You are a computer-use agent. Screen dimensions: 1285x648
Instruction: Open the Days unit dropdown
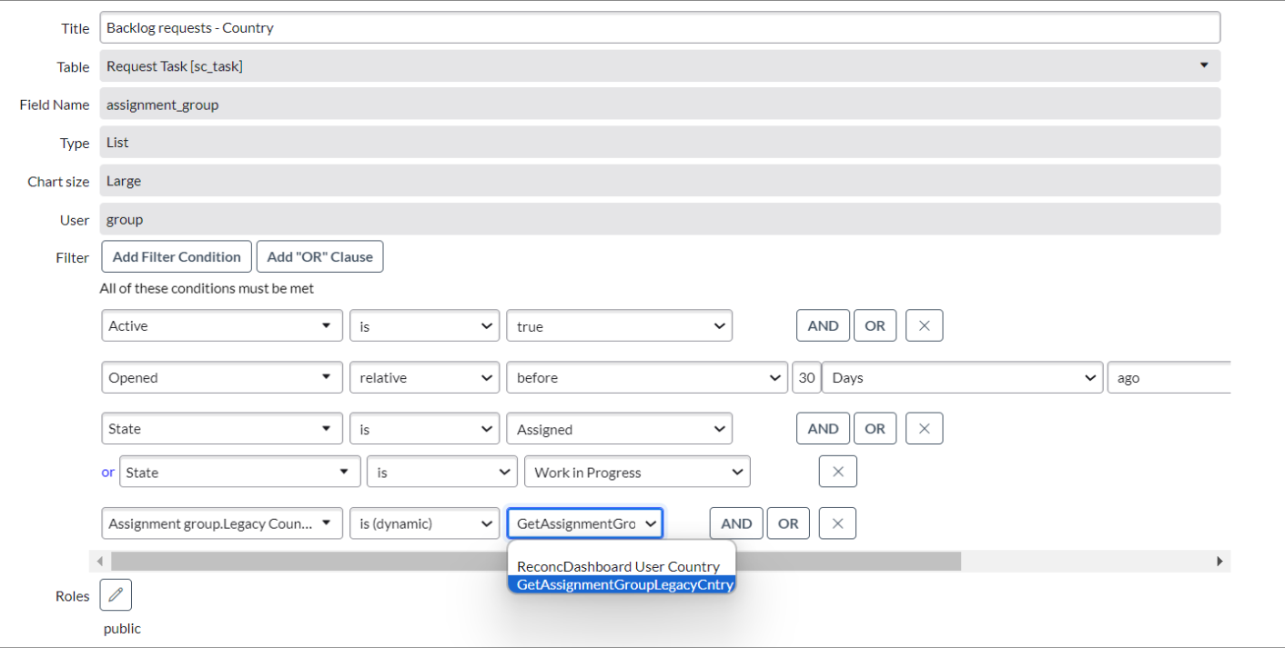point(963,377)
